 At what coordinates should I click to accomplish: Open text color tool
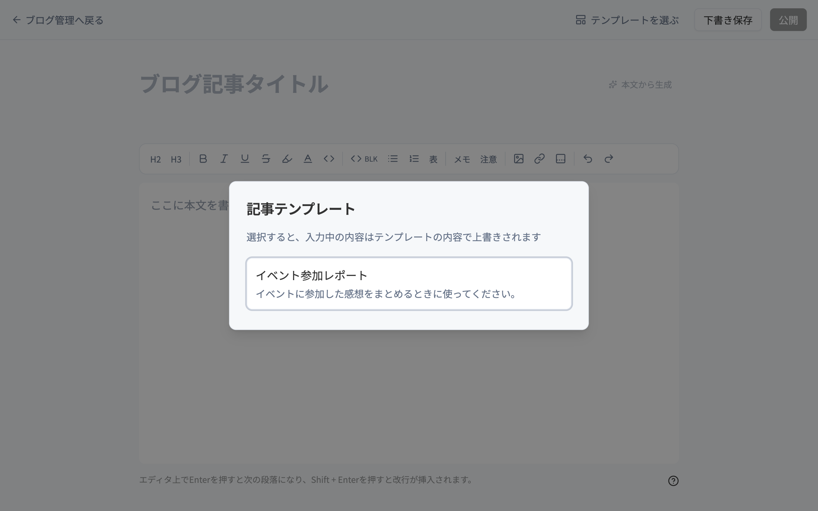point(308,159)
